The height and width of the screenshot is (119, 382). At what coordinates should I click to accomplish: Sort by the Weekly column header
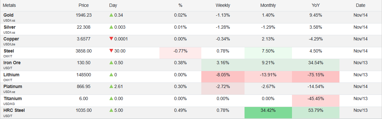click(x=223, y=5)
